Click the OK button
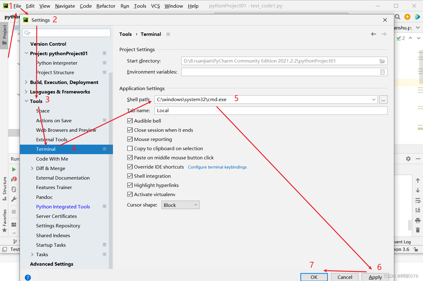 coord(314,277)
